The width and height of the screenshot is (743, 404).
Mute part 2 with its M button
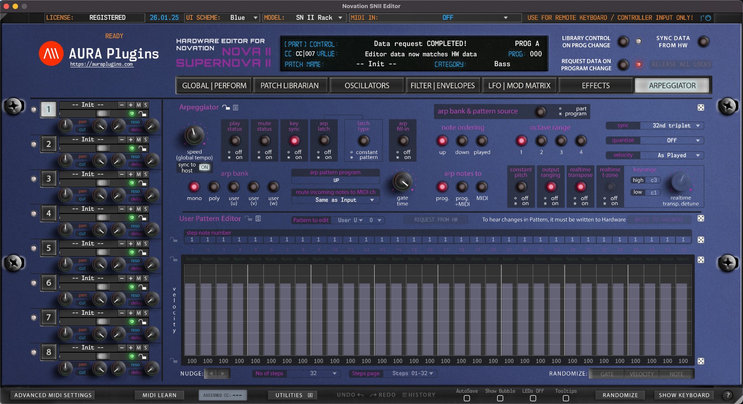(139, 140)
